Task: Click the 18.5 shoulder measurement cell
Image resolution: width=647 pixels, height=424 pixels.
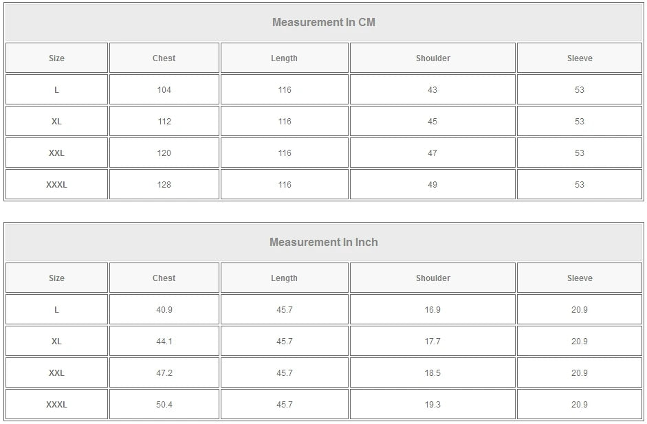Action: pyautogui.click(x=432, y=373)
